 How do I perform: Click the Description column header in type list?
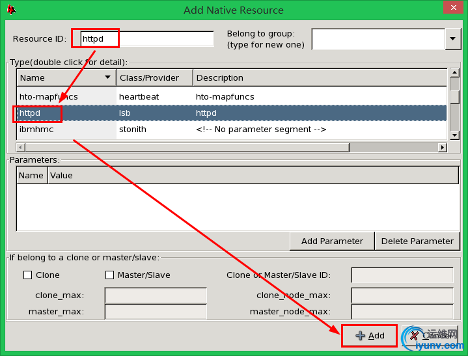[x=320, y=77]
